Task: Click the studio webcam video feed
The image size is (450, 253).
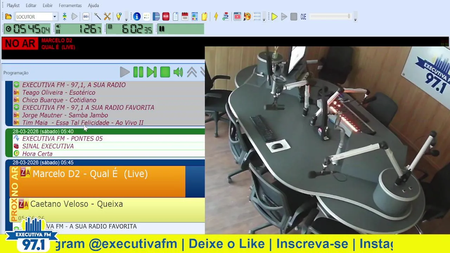Action: pyautogui.click(x=327, y=140)
